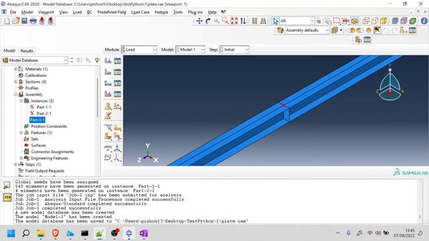This screenshot has width=429, height=241.
Task: Open the Load Manager
Action: click(x=117, y=61)
